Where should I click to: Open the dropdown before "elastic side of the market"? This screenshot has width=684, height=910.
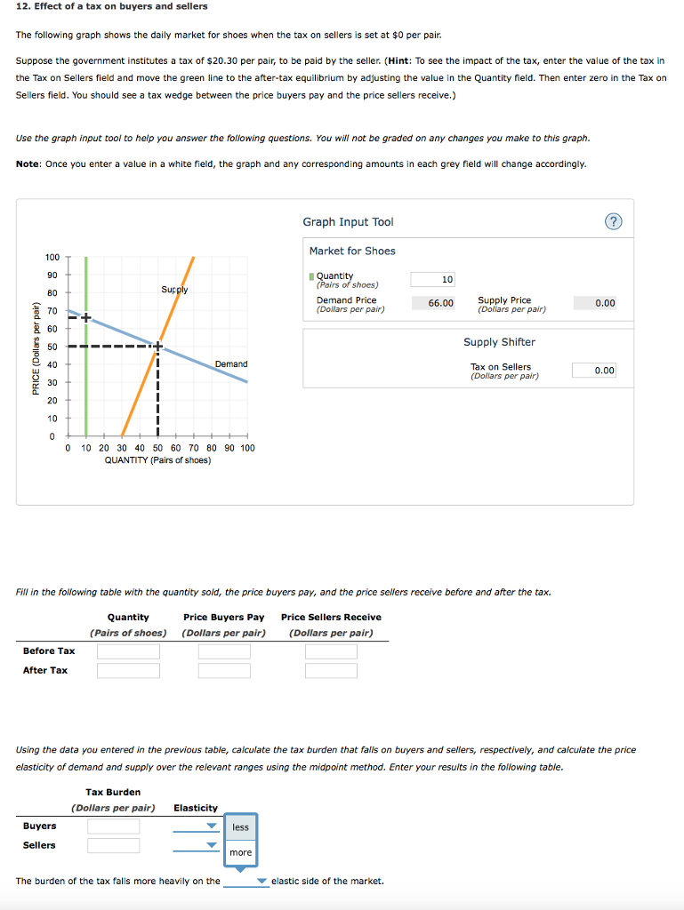click(x=246, y=882)
